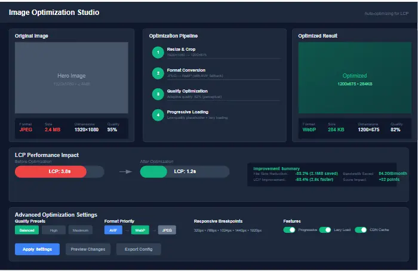The width and height of the screenshot is (418, 271).
Task: Turn off the CDN Cache switch
Action: pyautogui.click(x=361, y=230)
